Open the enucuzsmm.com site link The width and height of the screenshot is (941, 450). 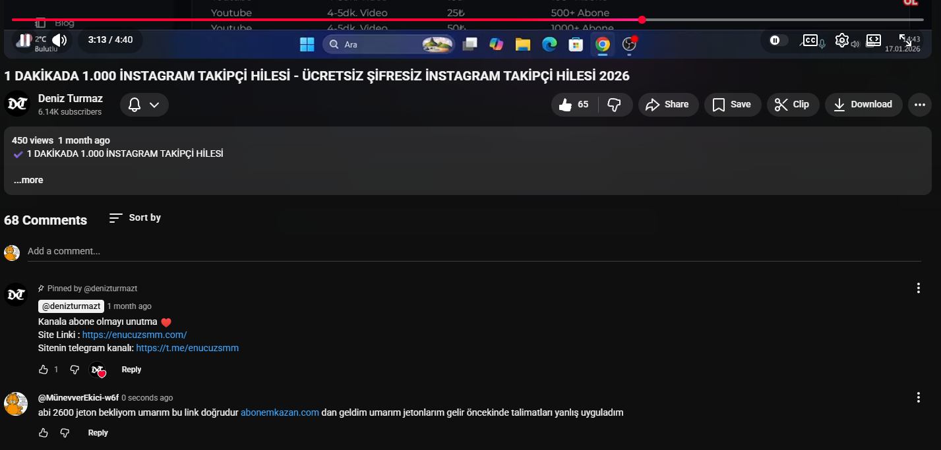click(x=135, y=335)
